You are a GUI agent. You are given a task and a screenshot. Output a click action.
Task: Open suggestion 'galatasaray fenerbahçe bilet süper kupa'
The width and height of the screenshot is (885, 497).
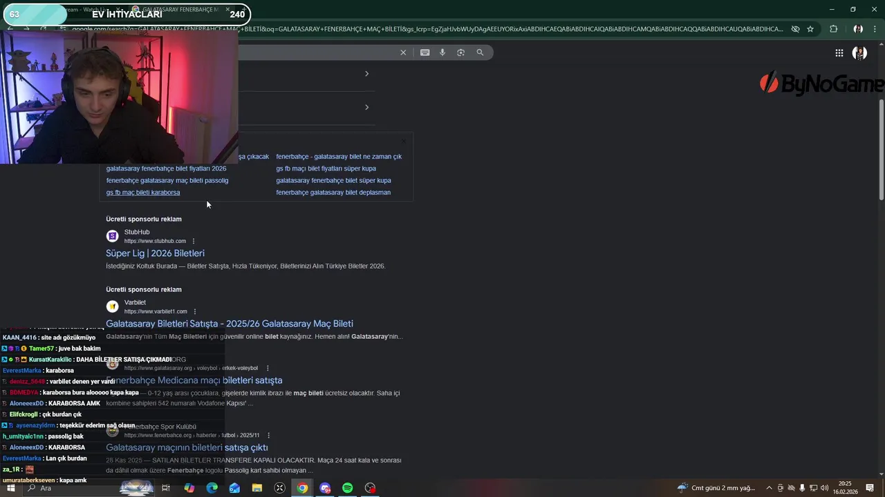tap(333, 181)
